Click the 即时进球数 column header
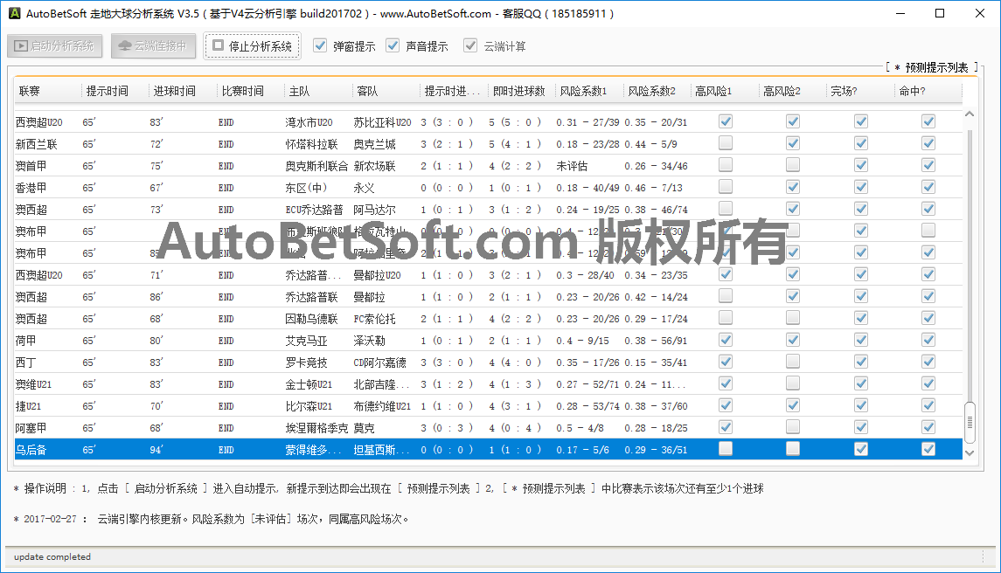 [522, 91]
